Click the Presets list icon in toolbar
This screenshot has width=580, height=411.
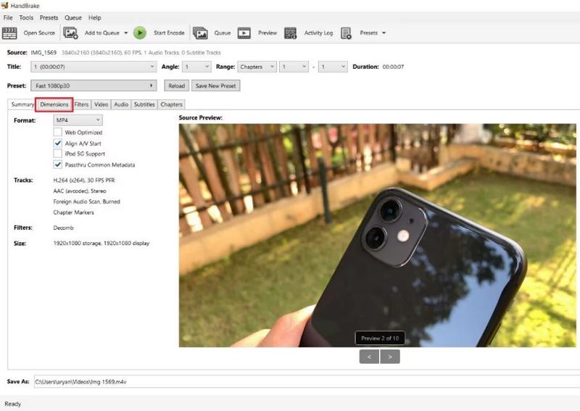[346, 33]
